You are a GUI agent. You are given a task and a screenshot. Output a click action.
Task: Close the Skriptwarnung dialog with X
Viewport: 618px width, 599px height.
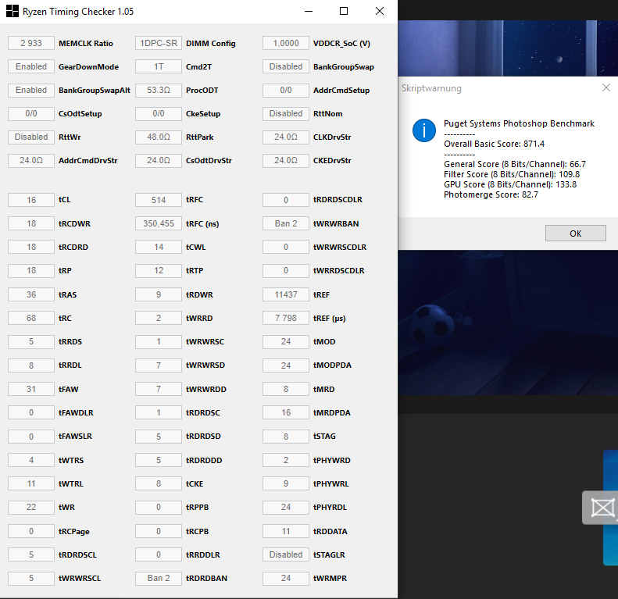606,87
